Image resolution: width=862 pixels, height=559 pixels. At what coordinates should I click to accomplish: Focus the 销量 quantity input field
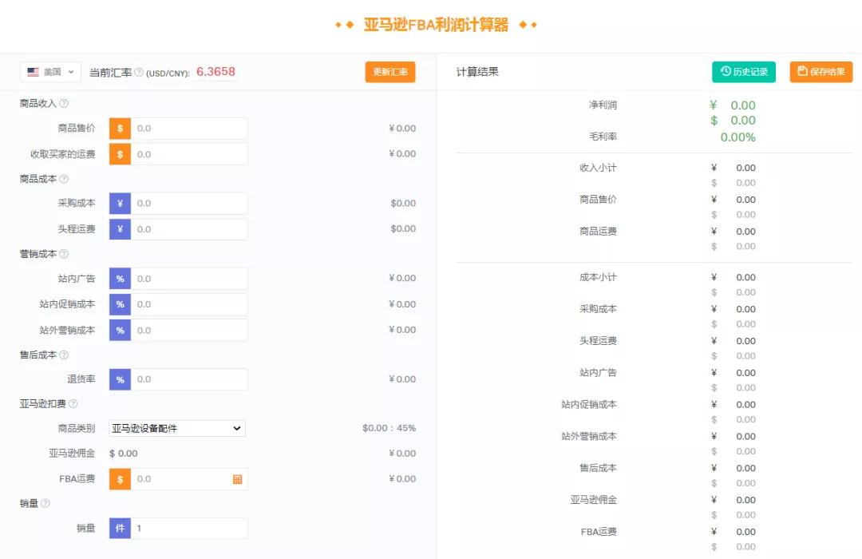[188, 528]
